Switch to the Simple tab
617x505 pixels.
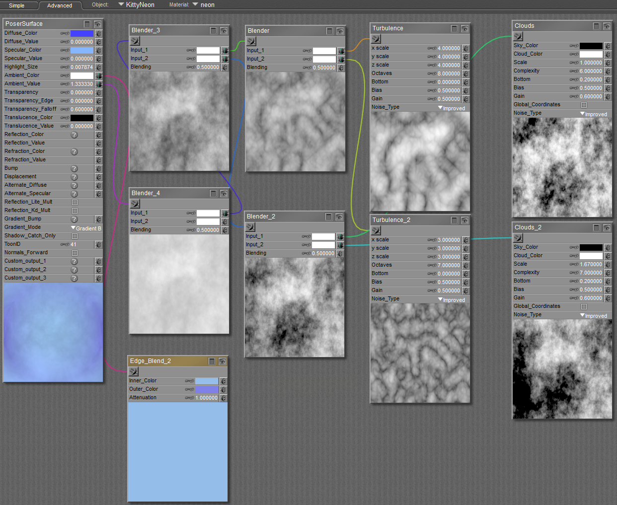point(17,5)
